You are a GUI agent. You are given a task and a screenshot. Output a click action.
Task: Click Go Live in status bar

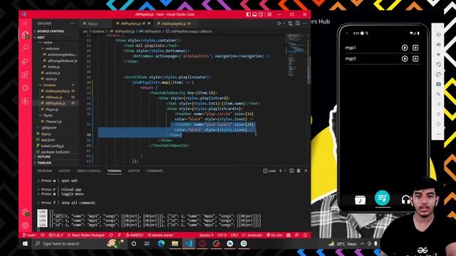[x=274, y=235]
